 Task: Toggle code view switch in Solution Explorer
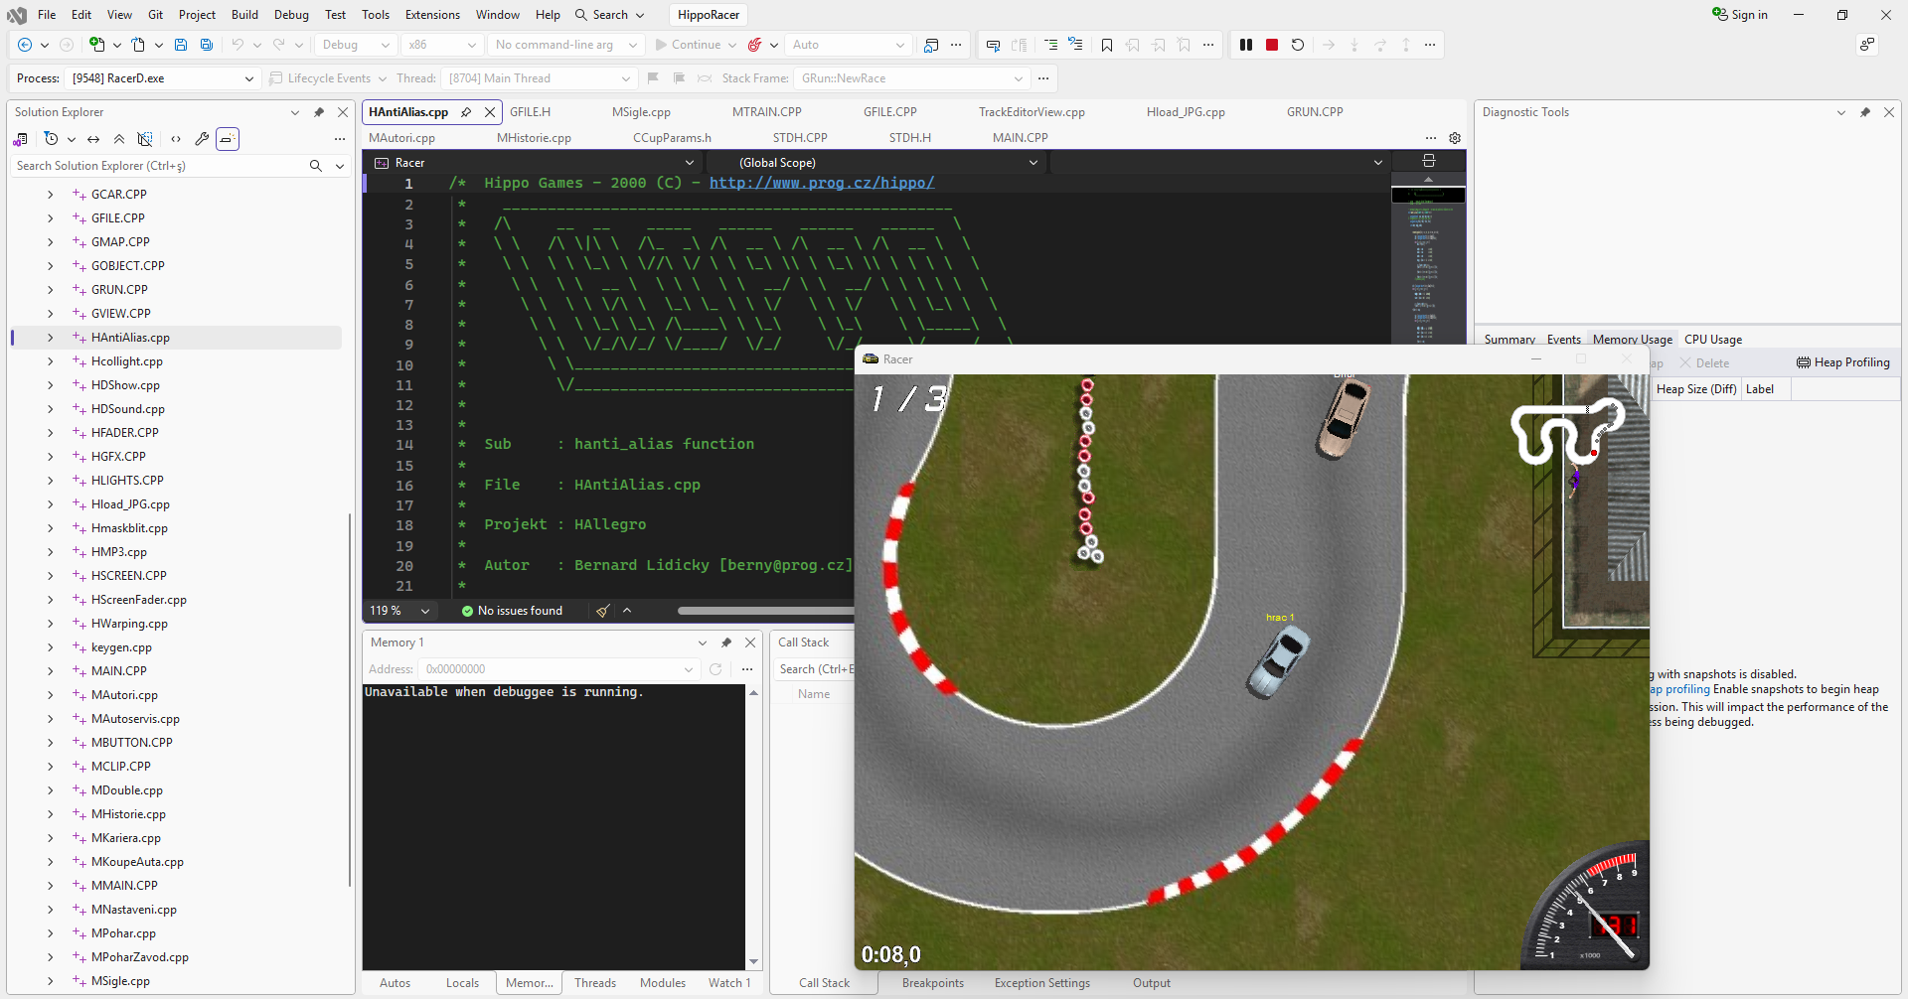coord(176,139)
